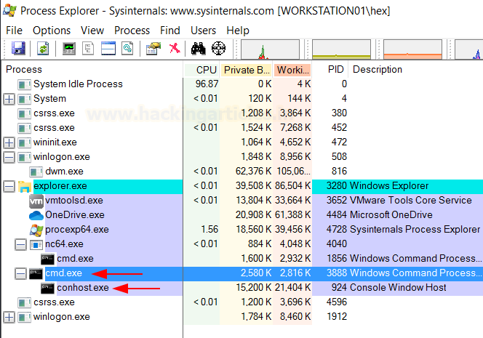Expand the wininit.exe tree node
This screenshot has width=483, height=338.
coord(9,142)
